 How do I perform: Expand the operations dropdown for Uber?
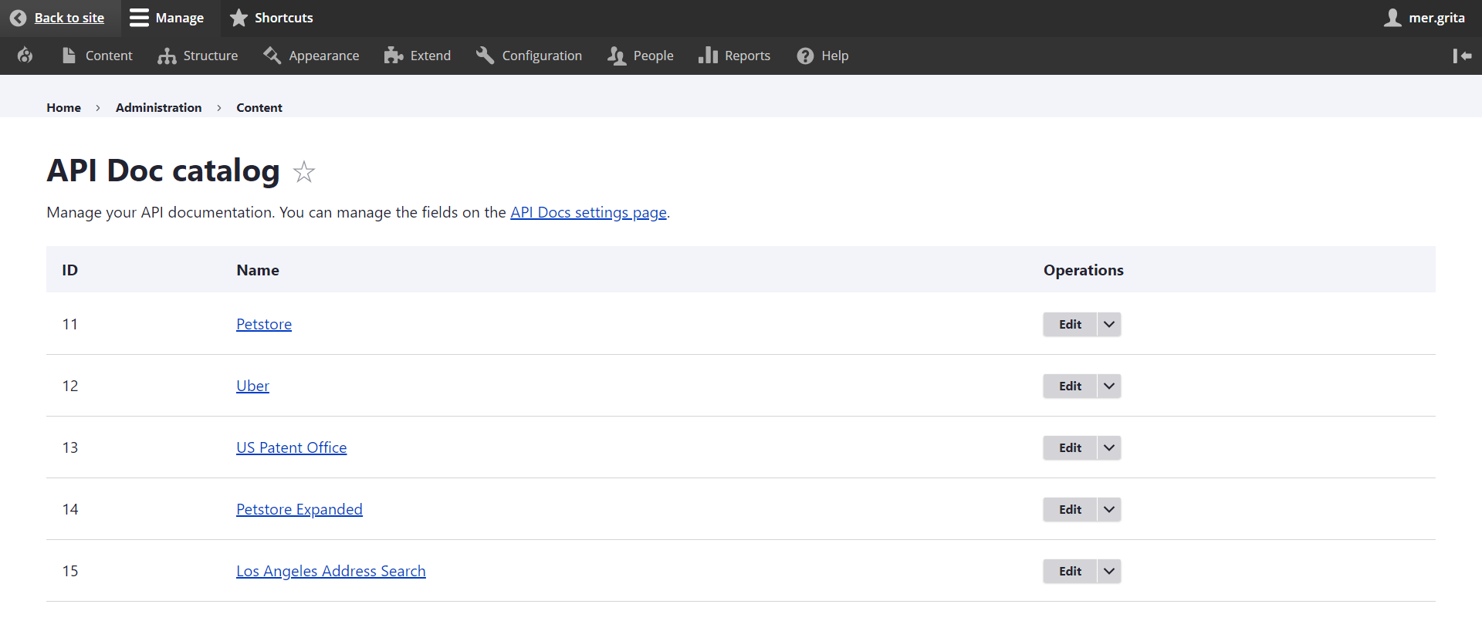tap(1109, 386)
